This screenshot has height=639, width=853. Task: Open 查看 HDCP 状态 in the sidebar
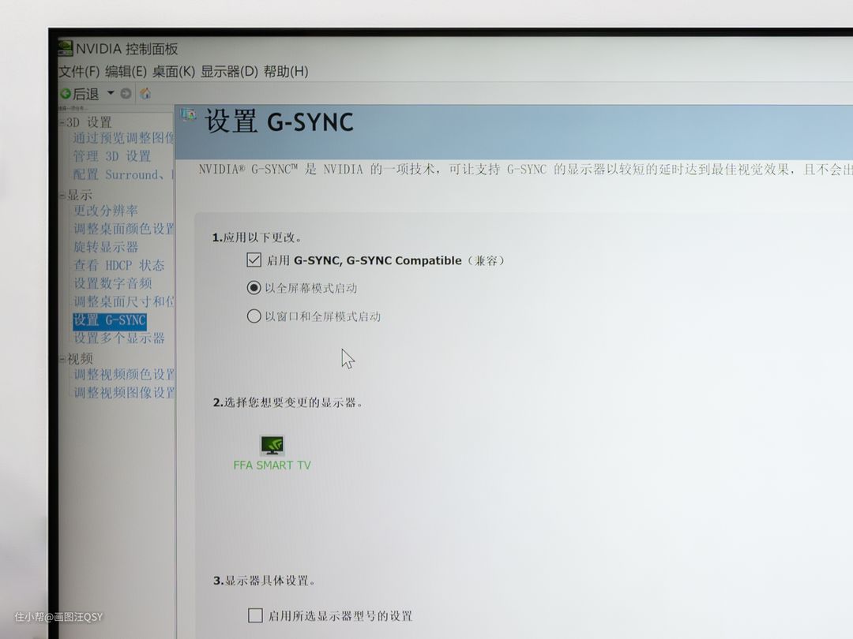pos(118,265)
